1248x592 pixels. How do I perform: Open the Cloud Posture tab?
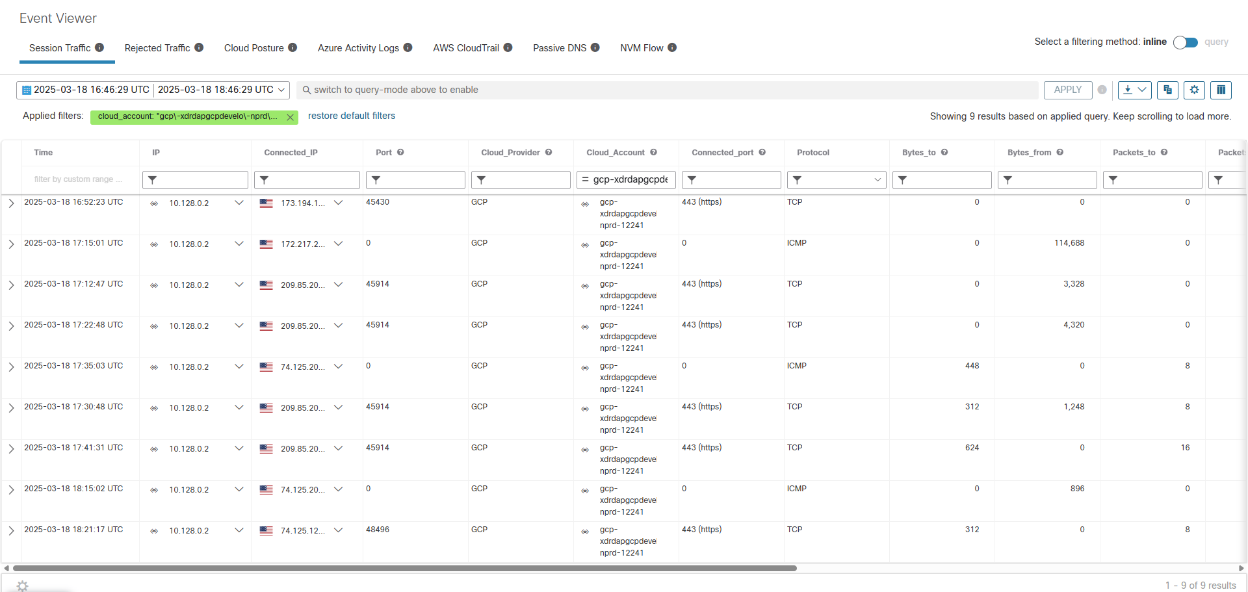tap(254, 48)
